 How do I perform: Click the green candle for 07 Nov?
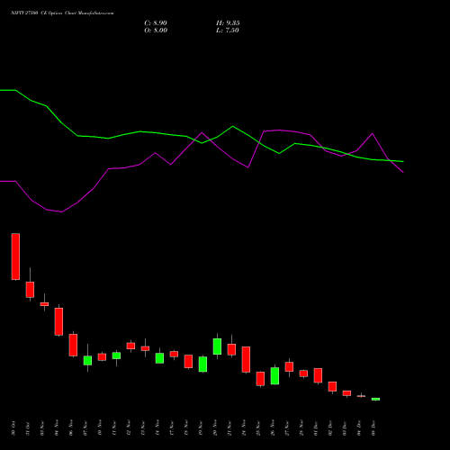point(87,360)
